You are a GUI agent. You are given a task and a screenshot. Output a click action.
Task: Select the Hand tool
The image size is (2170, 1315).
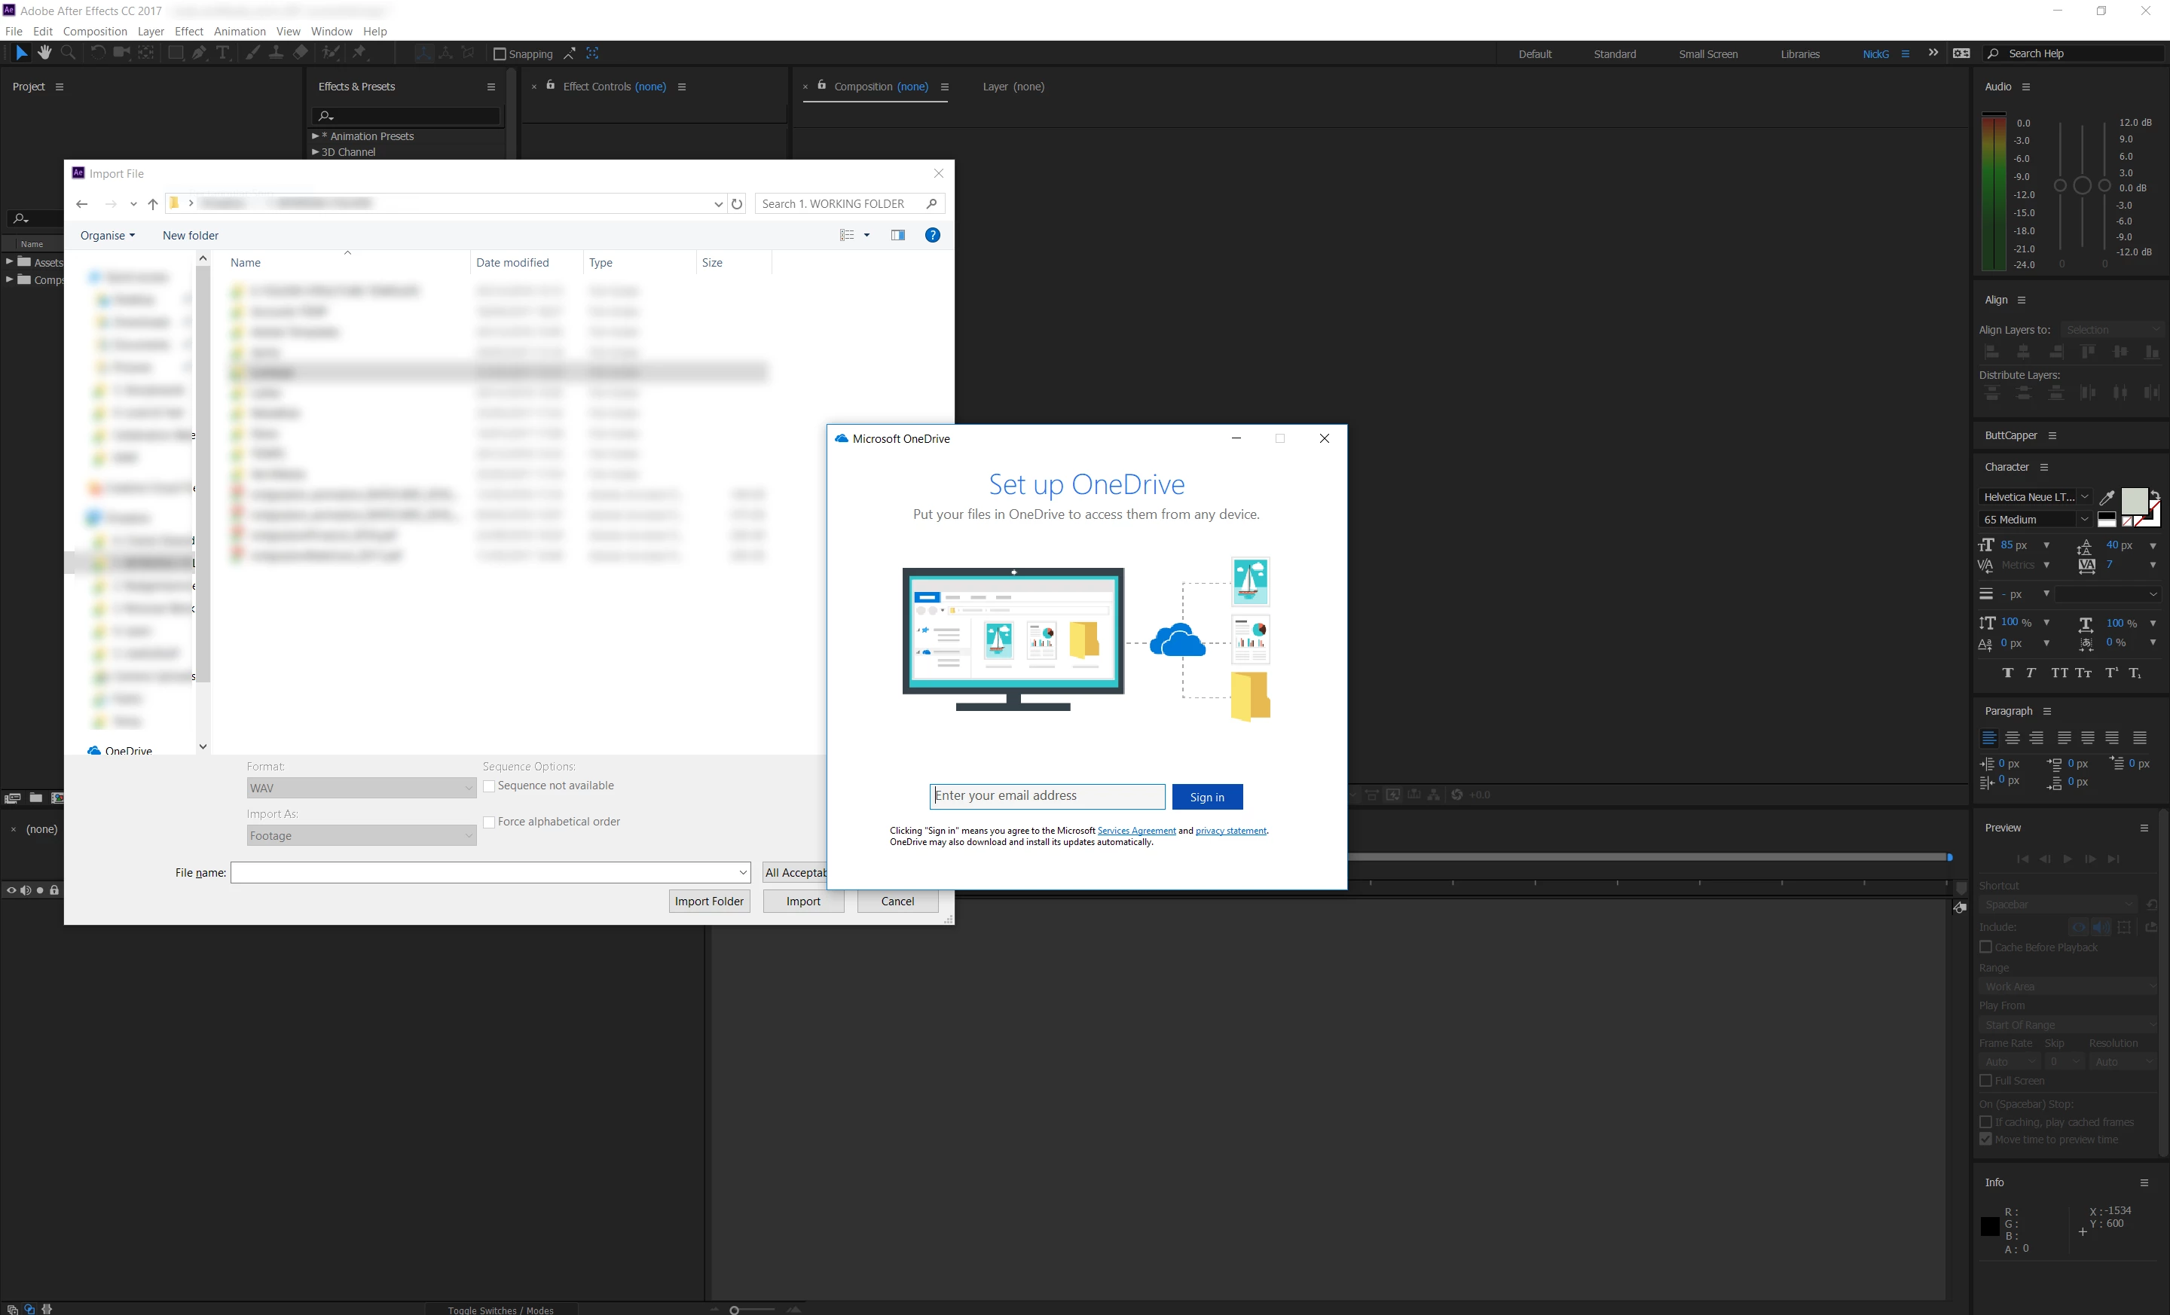44,53
